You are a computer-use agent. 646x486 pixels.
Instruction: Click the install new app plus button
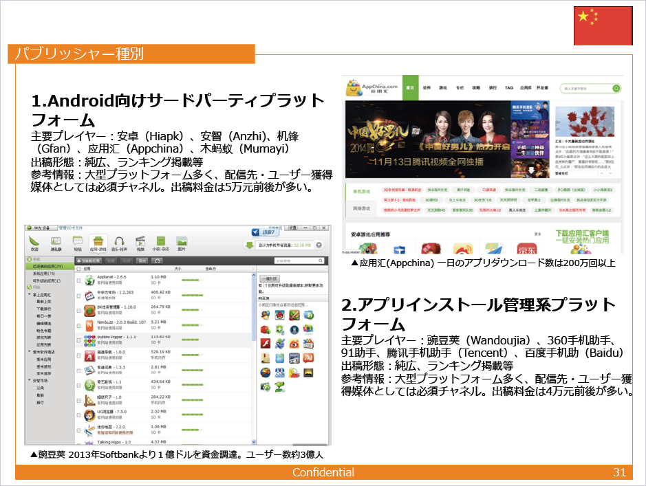pos(88,261)
